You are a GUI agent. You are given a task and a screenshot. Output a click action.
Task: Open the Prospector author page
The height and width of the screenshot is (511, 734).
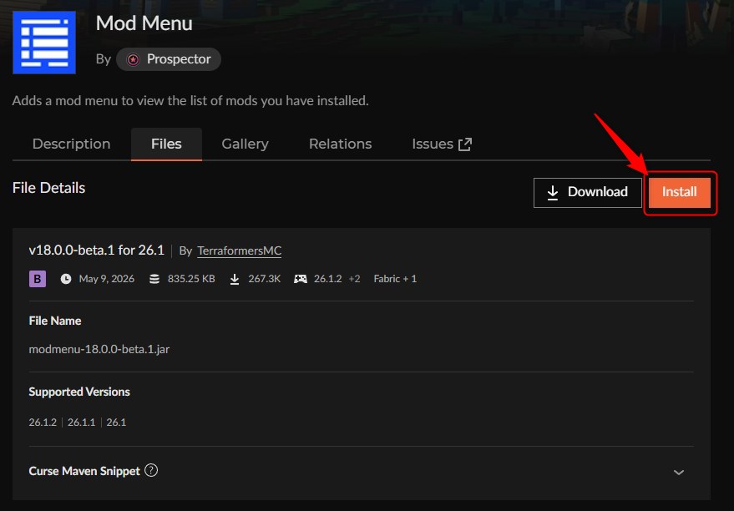[x=169, y=59]
